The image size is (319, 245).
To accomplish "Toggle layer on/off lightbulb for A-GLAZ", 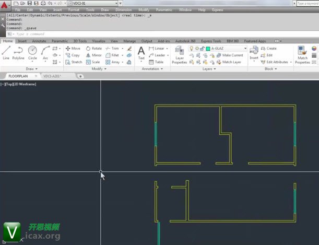I will (192, 49).
